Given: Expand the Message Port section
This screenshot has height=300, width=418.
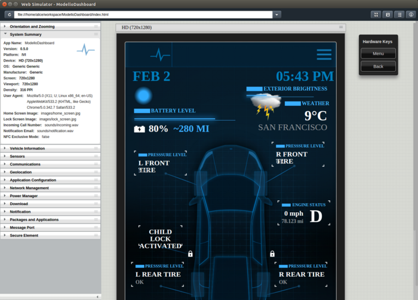Looking at the screenshot, I should point(50,228).
